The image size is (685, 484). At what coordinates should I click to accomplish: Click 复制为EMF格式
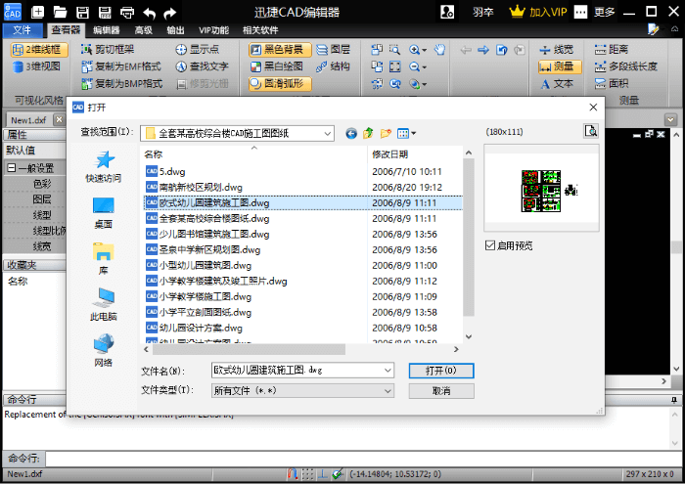click(x=121, y=66)
